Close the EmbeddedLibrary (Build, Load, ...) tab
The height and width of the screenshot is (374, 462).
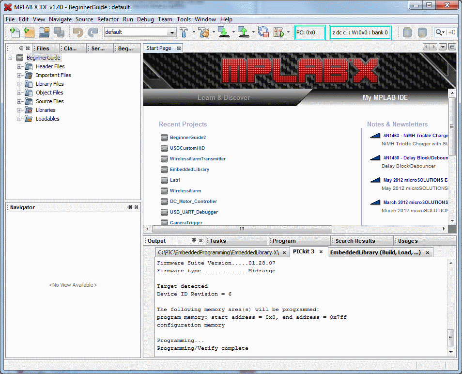click(428, 253)
